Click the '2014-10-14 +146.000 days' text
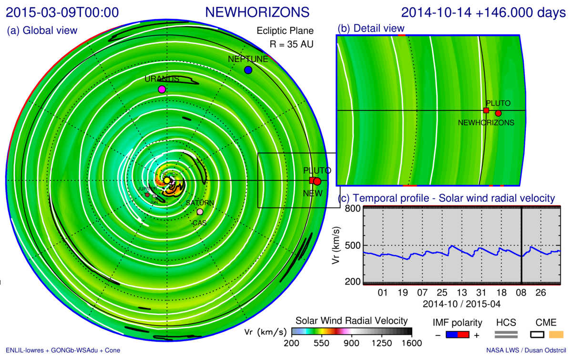The image size is (572, 356). pyautogui.click(x=483, y=12)
